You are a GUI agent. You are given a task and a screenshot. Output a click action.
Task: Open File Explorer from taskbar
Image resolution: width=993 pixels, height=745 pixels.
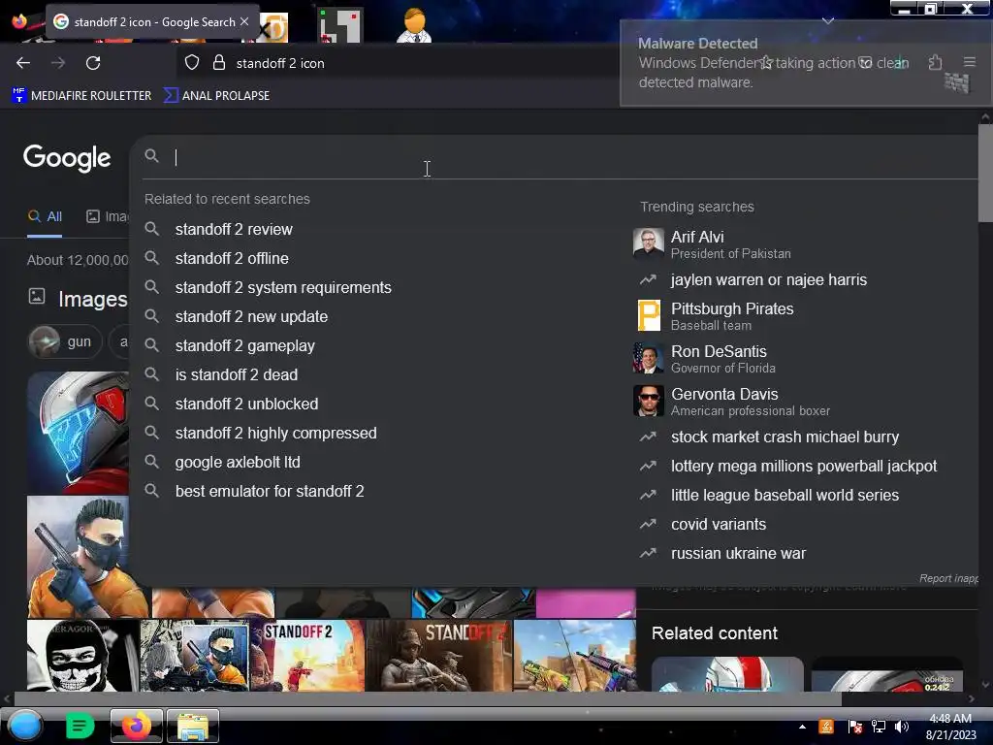click(x=193, y=726)
